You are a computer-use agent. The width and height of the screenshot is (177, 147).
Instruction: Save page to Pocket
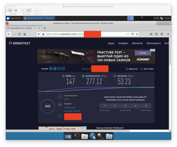point(133,34)
